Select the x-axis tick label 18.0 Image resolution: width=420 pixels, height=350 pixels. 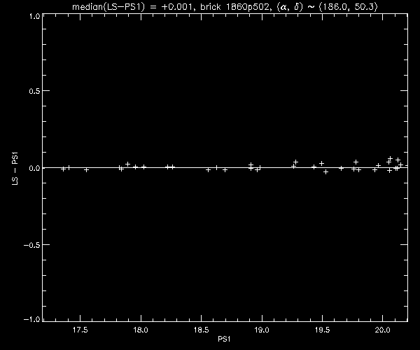141,330
